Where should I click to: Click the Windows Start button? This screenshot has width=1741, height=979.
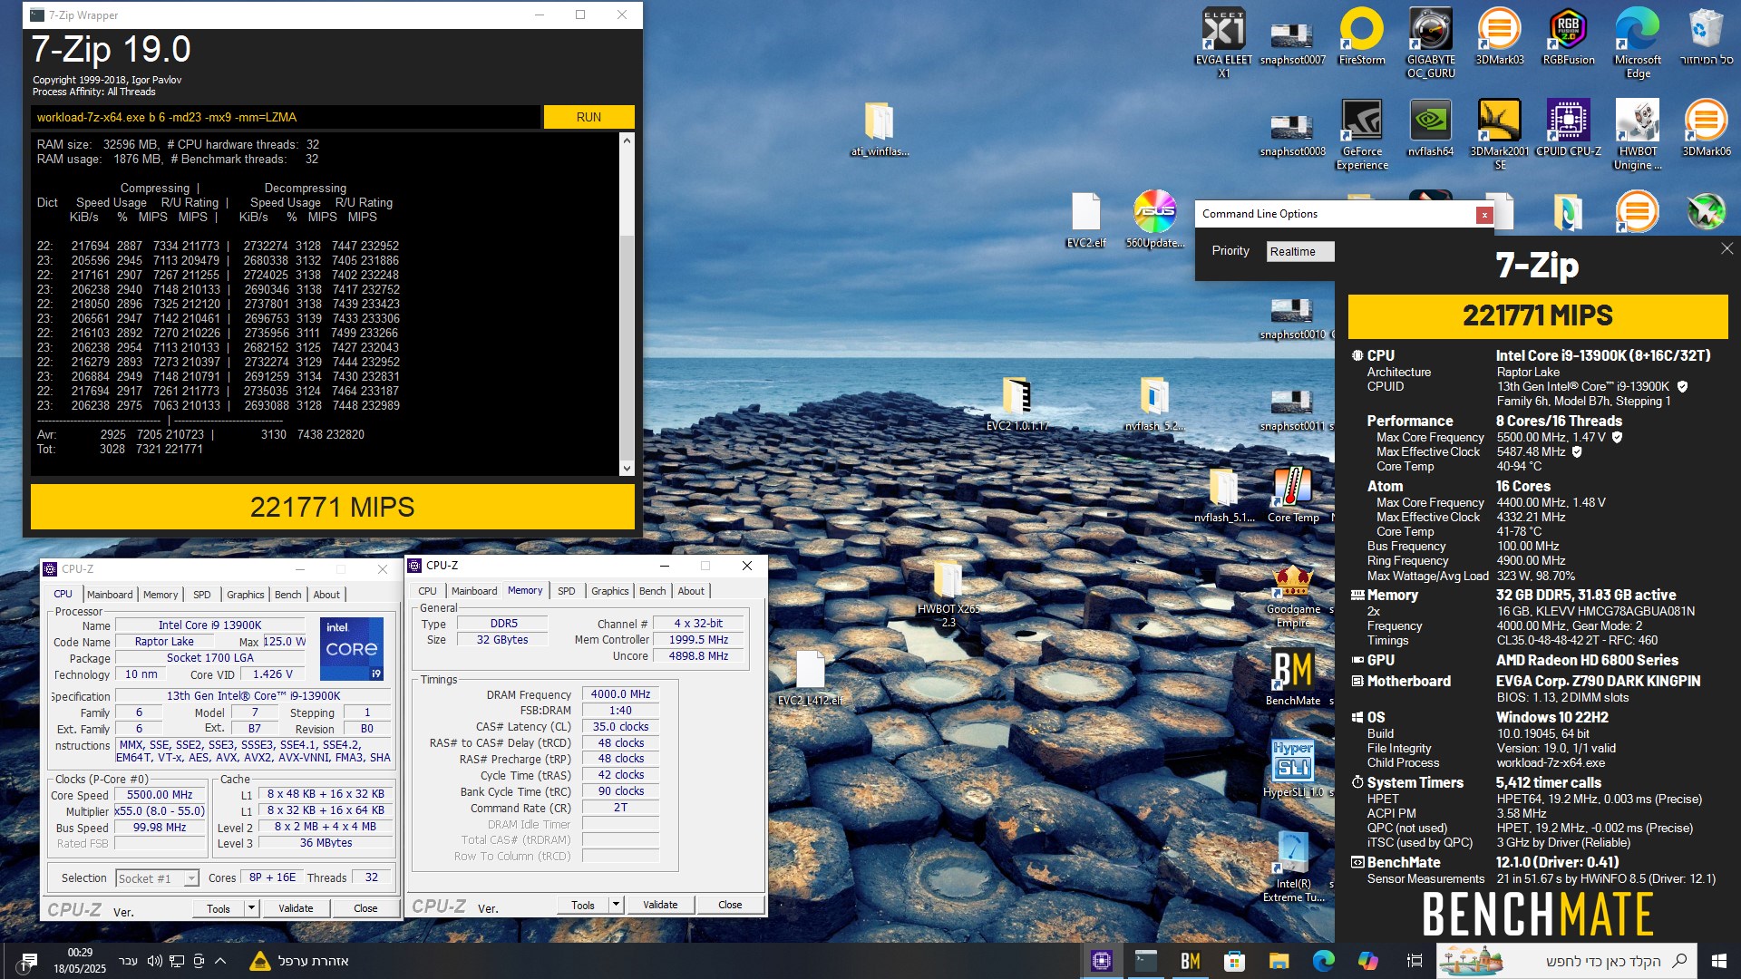(1718, 961)
